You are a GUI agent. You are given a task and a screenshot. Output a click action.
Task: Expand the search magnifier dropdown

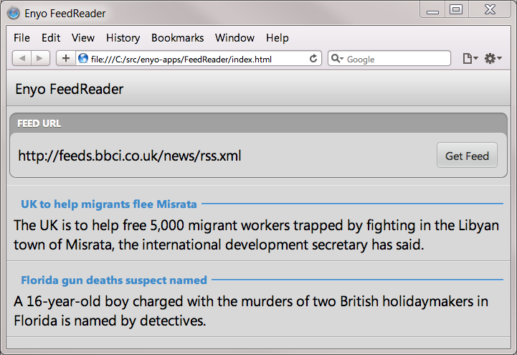point(337,59)
